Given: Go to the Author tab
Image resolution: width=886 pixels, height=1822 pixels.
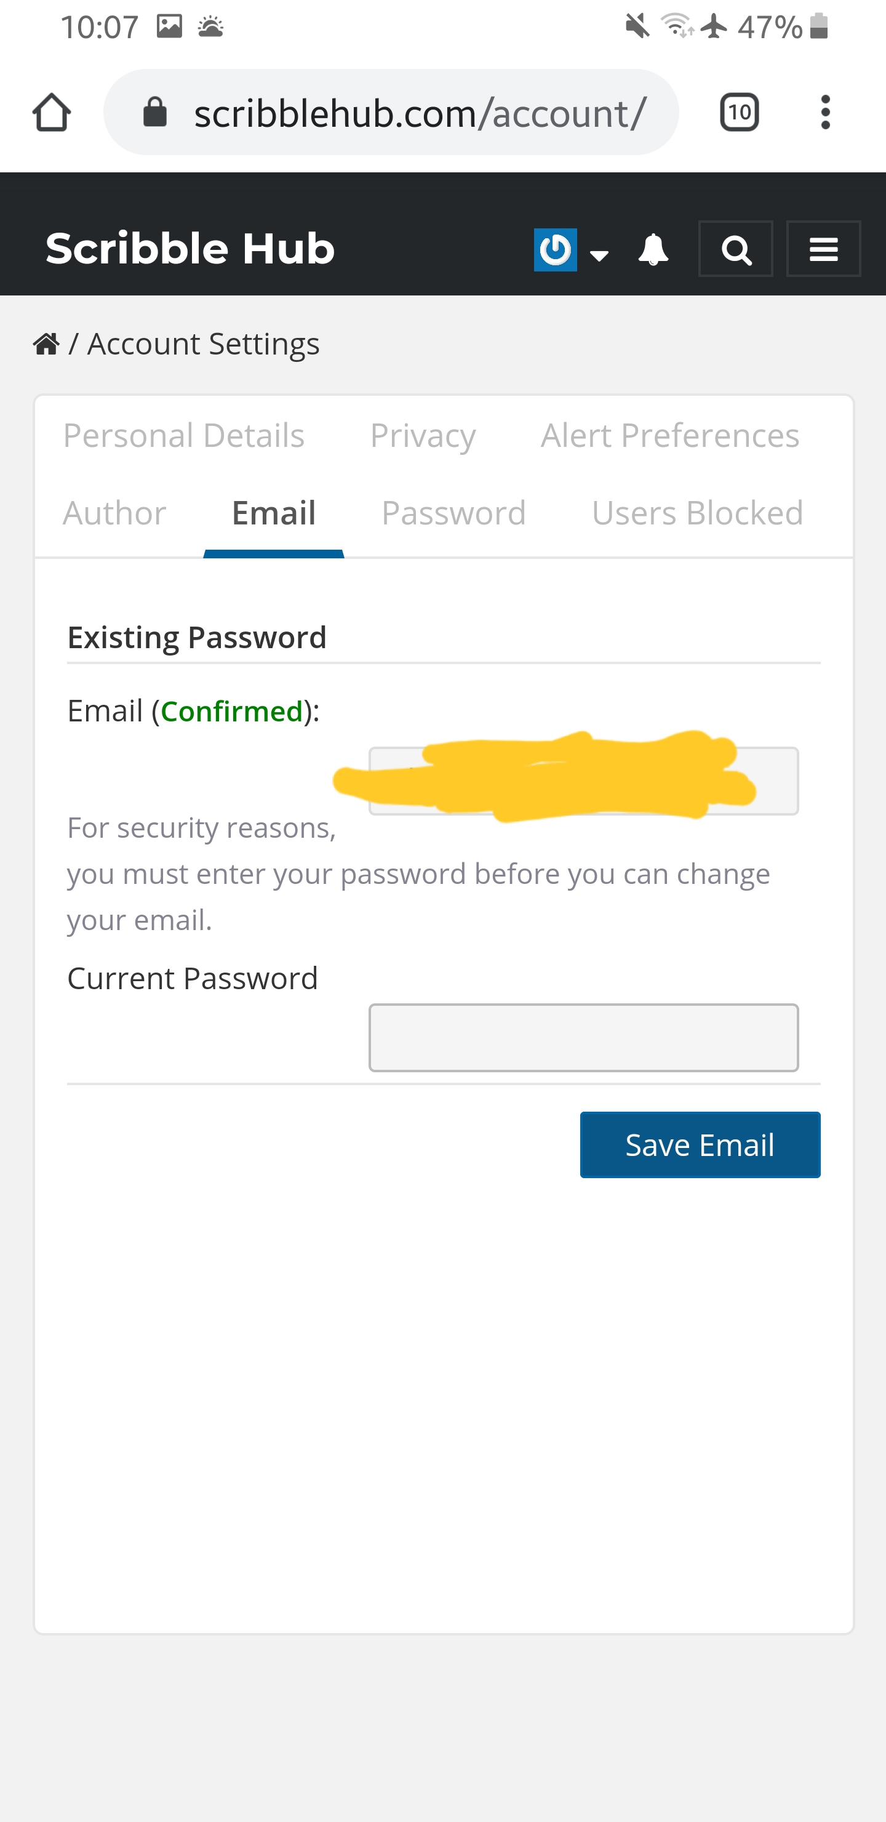Looking at the screenshot, I should coord(114,513).
